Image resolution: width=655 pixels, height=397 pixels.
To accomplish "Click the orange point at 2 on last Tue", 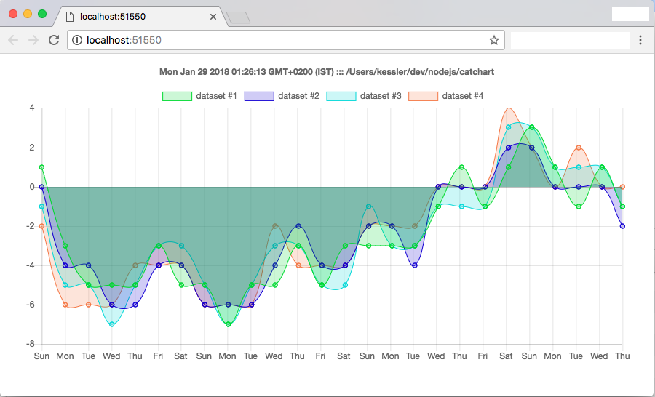I will click(579, 148).
